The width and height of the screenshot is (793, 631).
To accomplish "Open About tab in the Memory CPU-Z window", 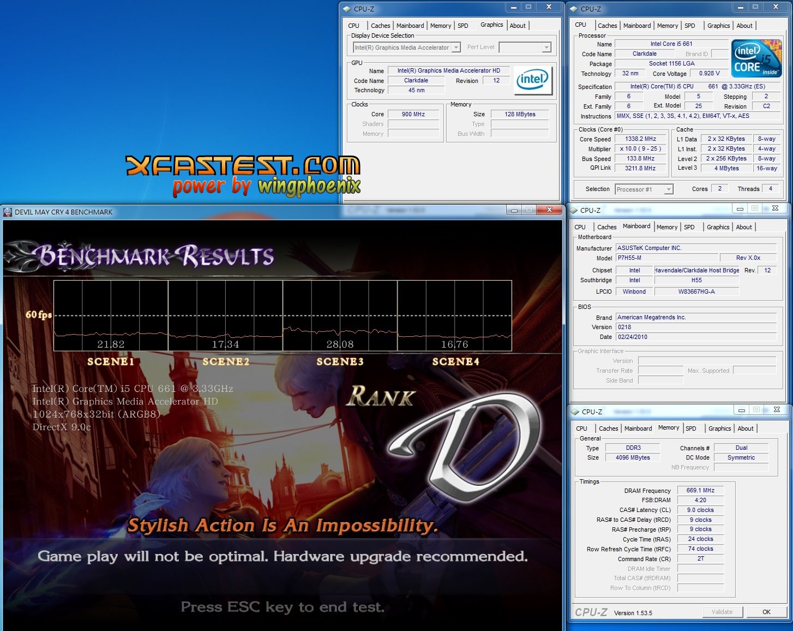I will point(746,428).
